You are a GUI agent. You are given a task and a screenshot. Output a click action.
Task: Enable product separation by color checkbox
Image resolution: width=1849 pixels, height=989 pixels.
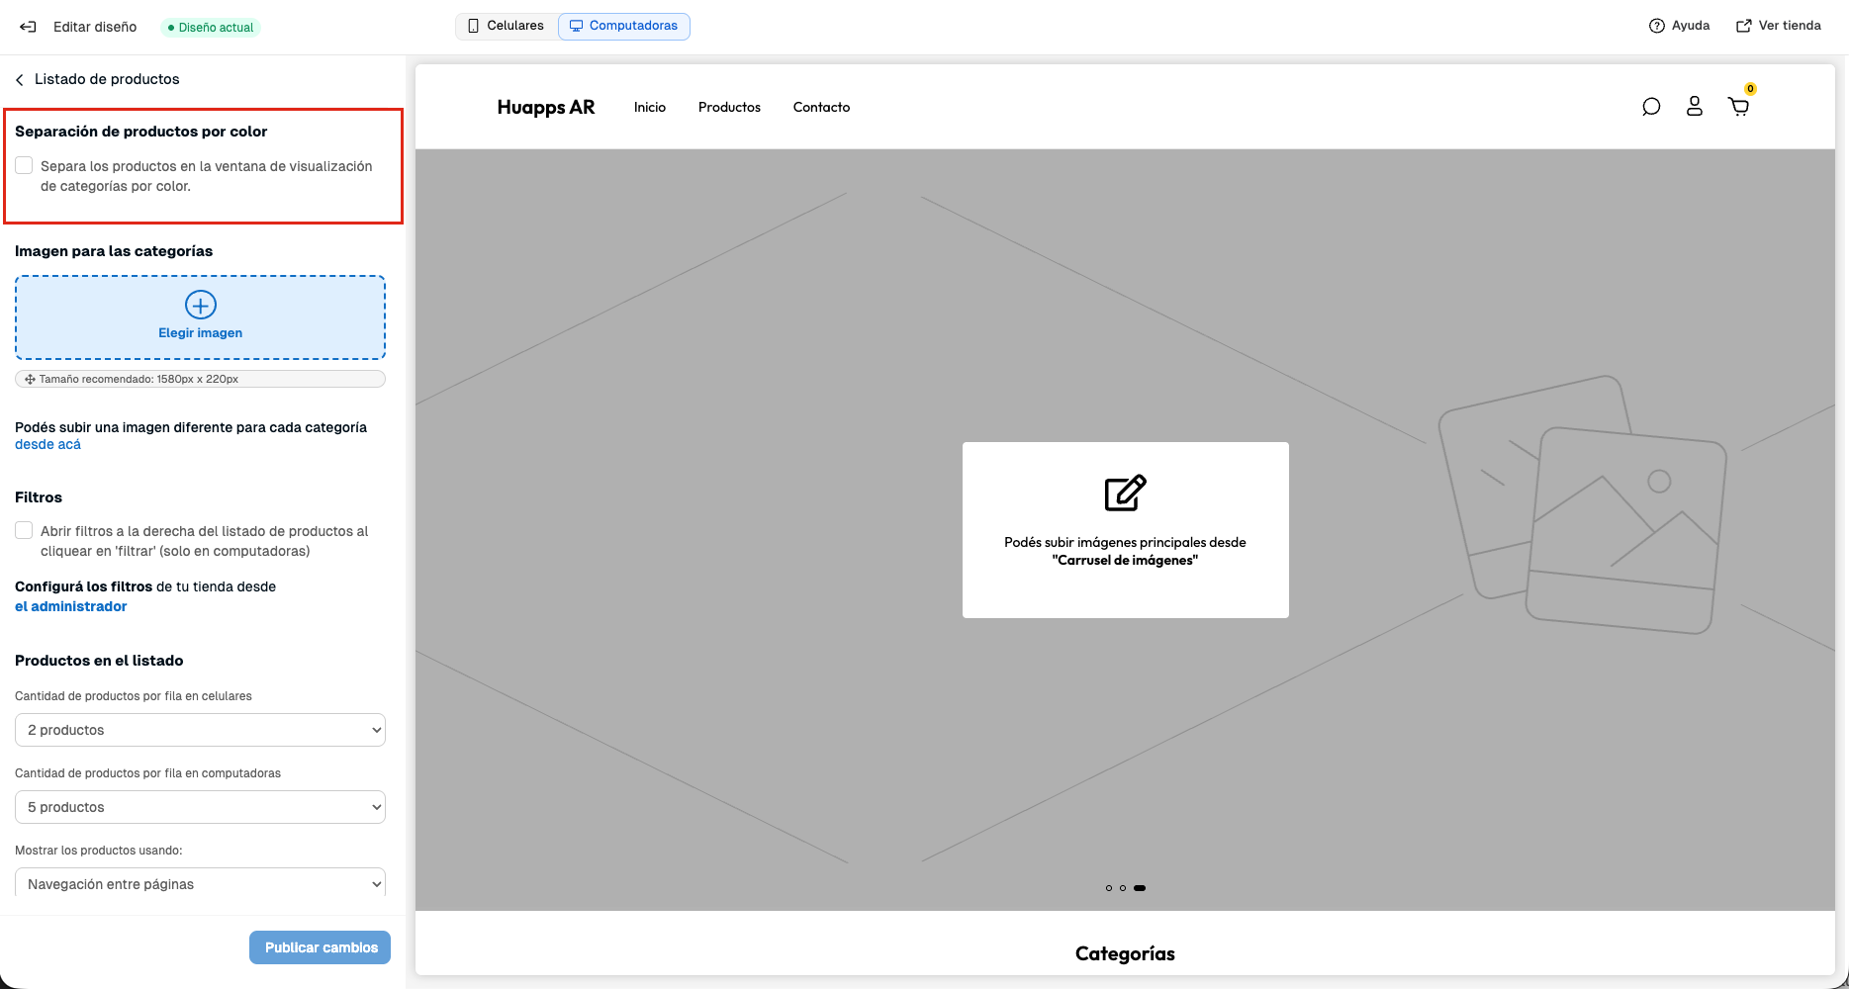click(x=24, y=165)
